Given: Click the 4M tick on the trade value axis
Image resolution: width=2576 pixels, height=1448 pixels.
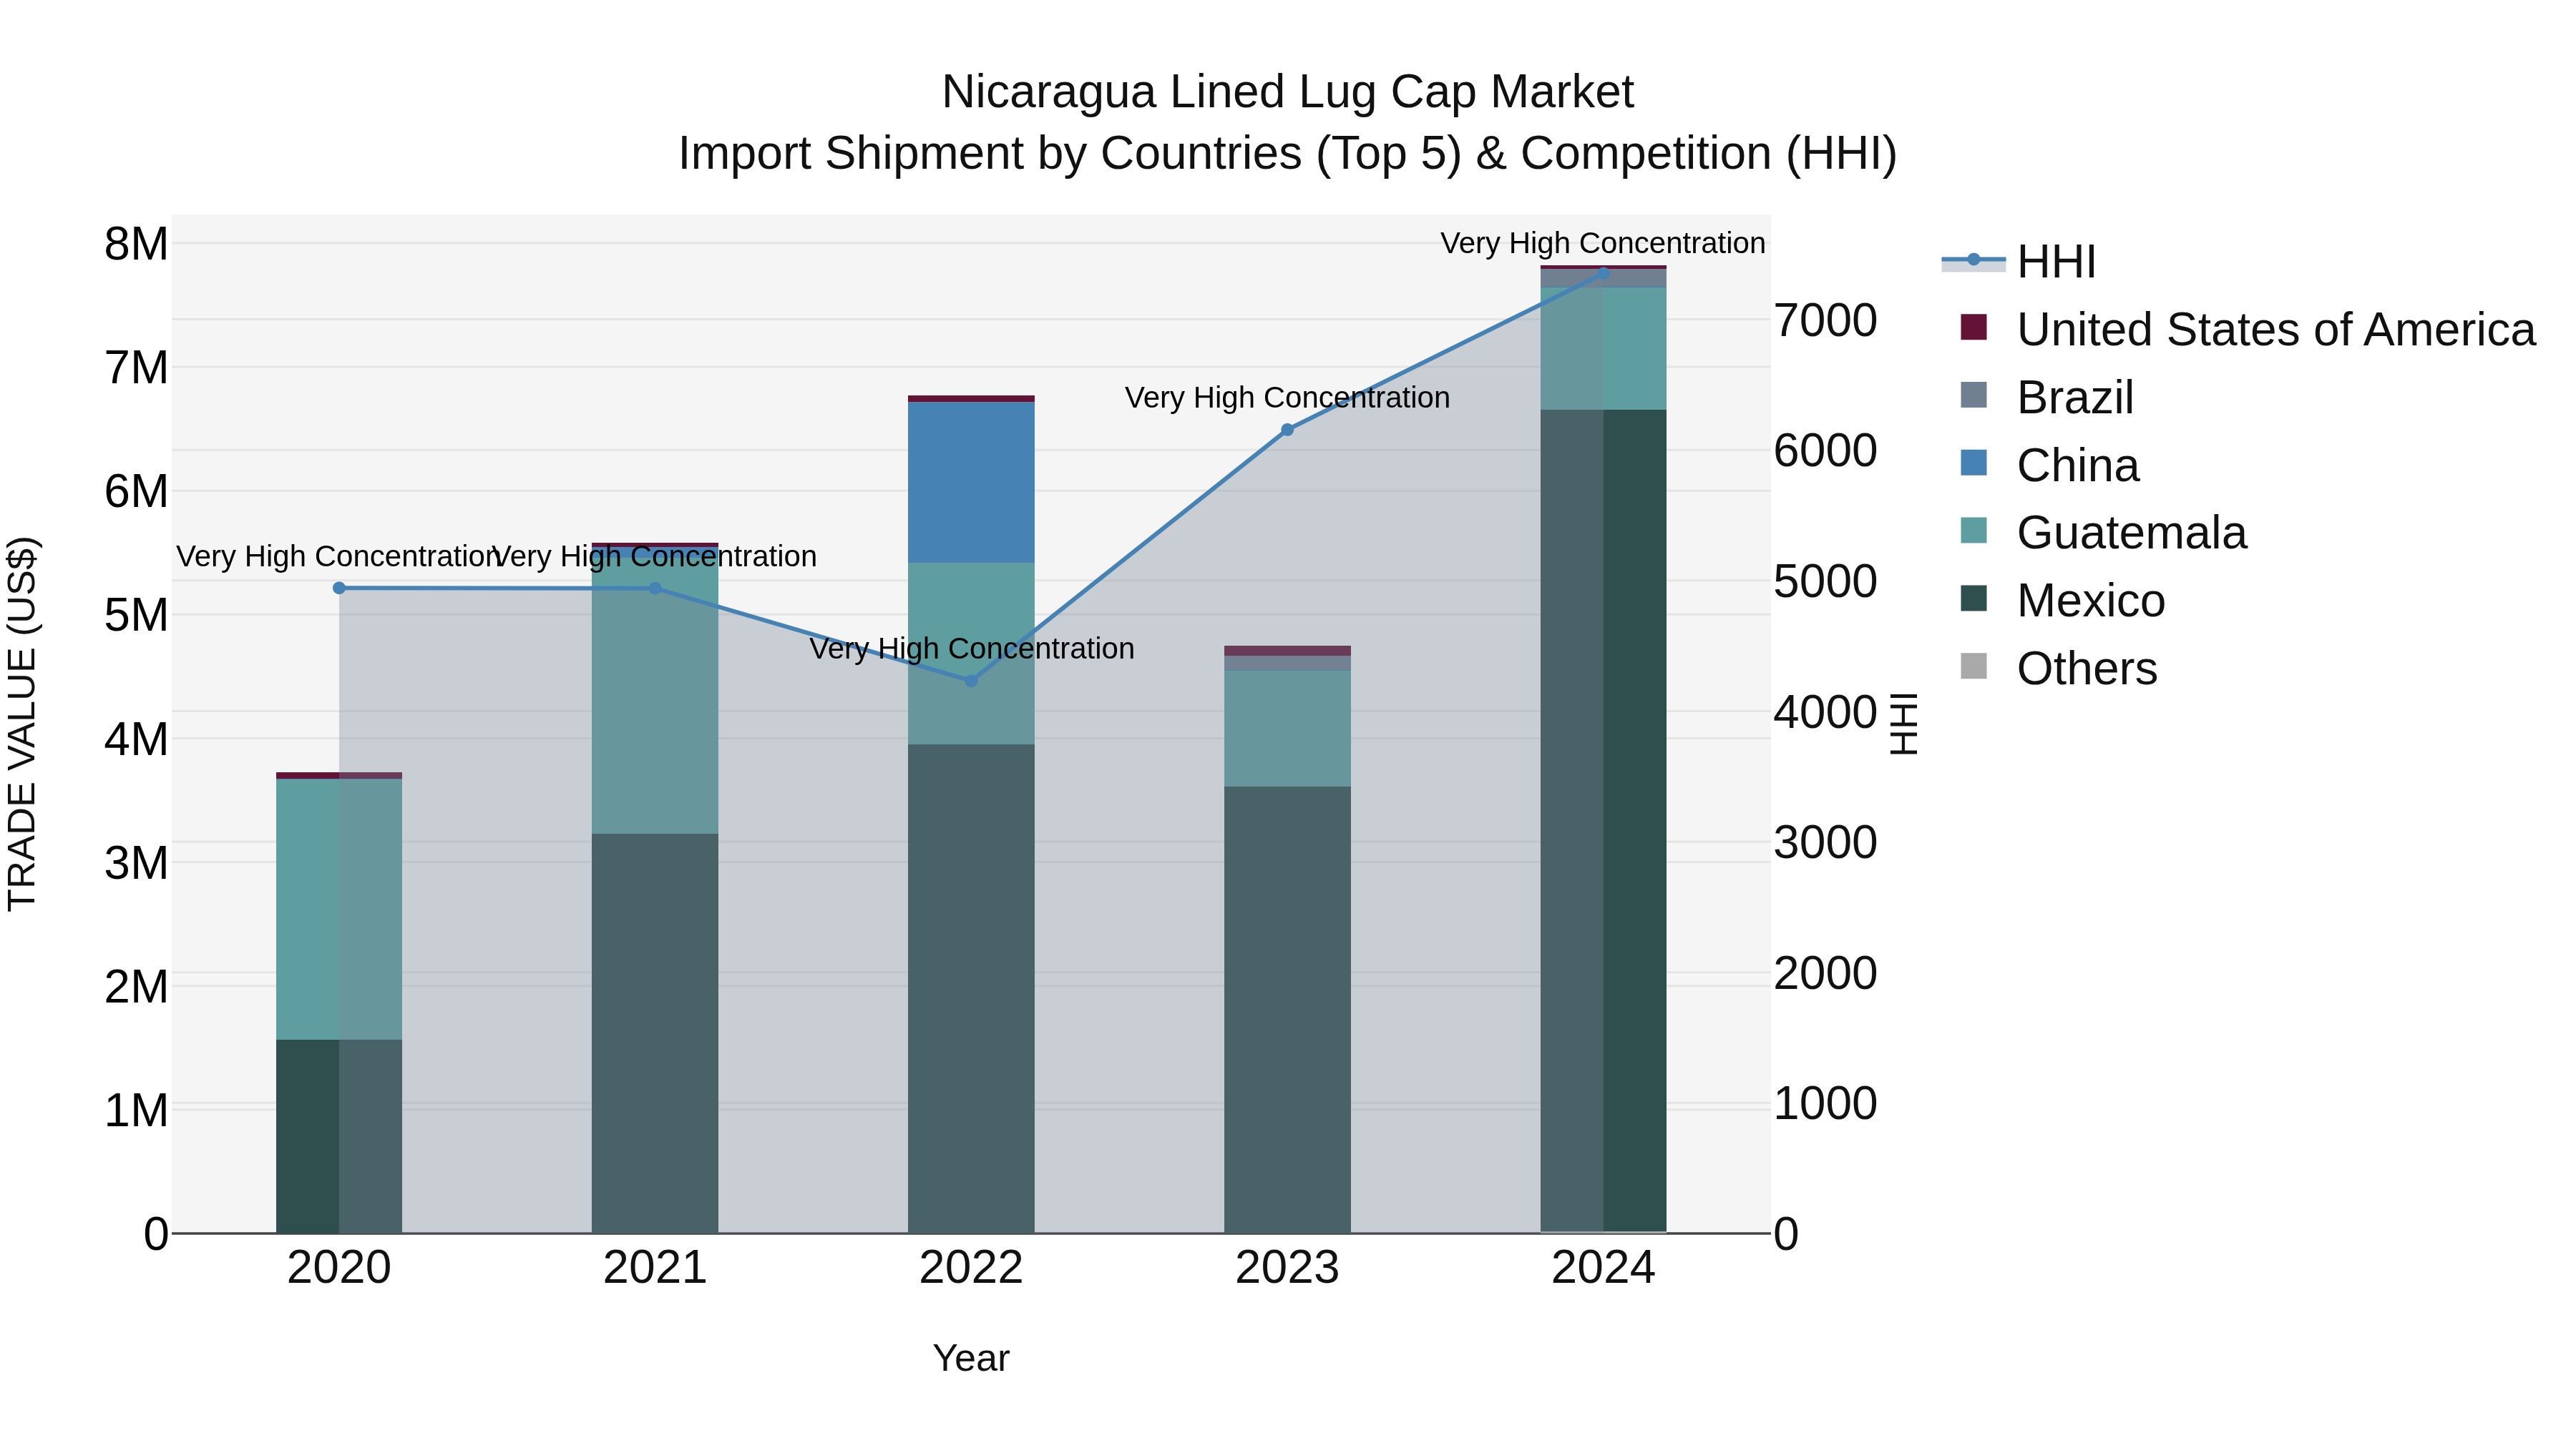Looking at the screenshot, I should (136, 739).
